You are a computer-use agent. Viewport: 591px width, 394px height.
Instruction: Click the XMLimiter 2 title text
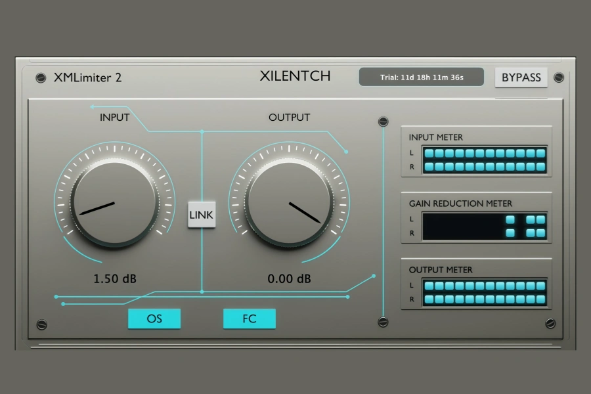[x=87, y=77]
